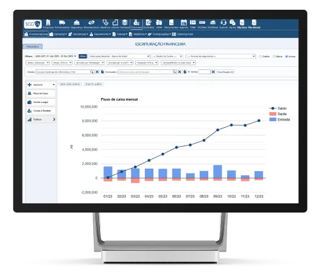
Task: Open Contas a pagar in sidebar
Action: click(x=41, y=102)
